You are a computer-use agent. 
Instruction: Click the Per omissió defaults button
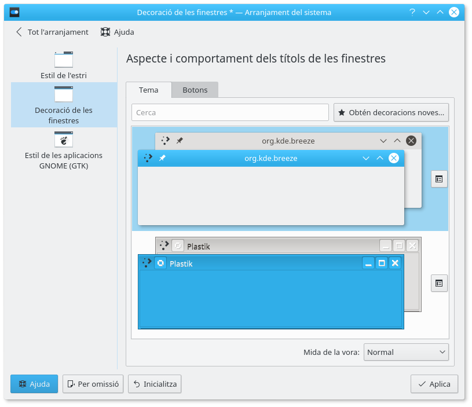[x=93, y=384]
